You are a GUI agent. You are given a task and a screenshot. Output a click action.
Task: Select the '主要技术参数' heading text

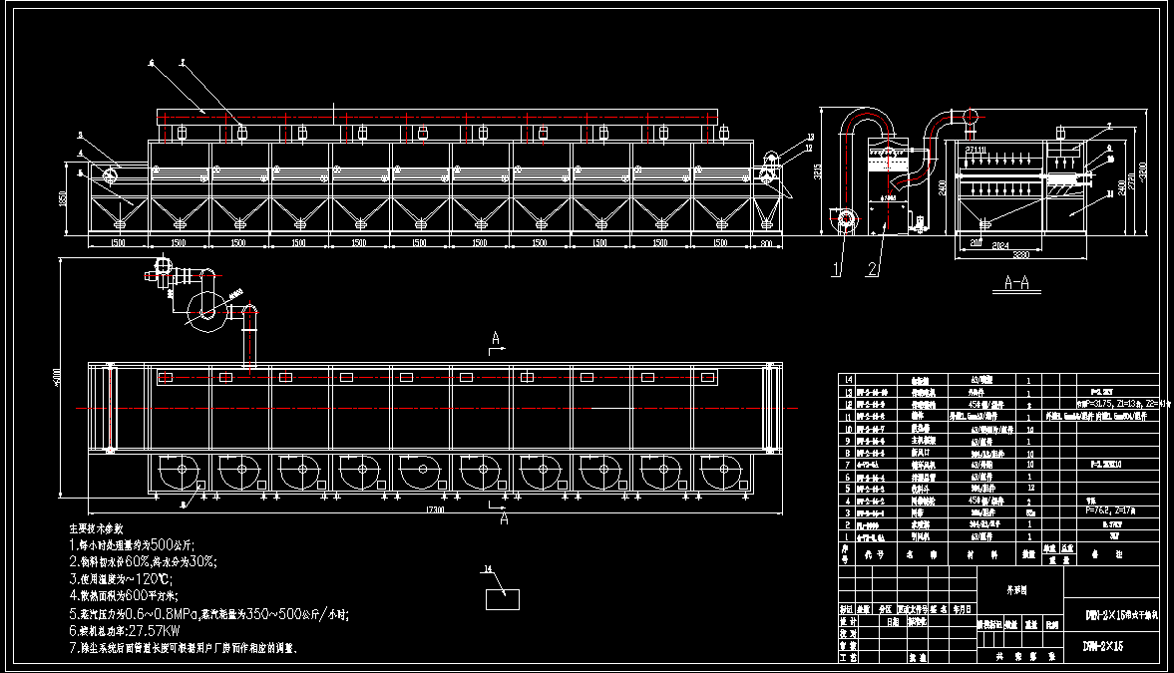point(96,528)
